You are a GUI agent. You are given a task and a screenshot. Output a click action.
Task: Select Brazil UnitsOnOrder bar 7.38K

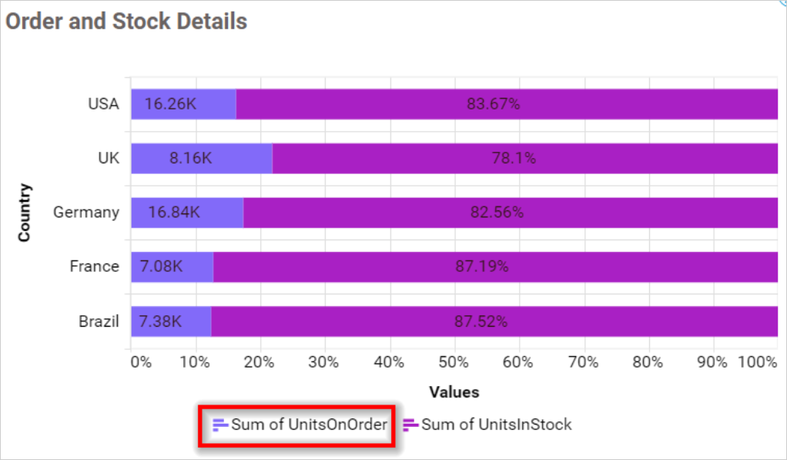(171, 321)
